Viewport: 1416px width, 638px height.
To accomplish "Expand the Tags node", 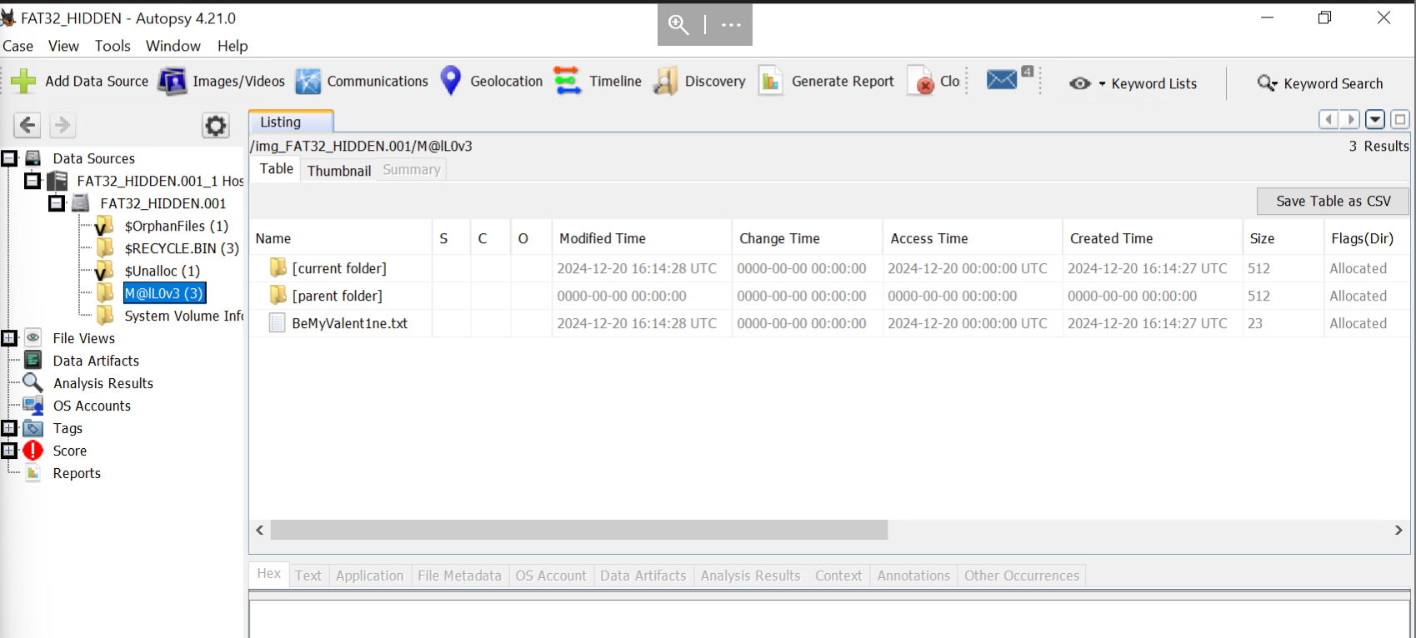I will click(x=9, y=427).
